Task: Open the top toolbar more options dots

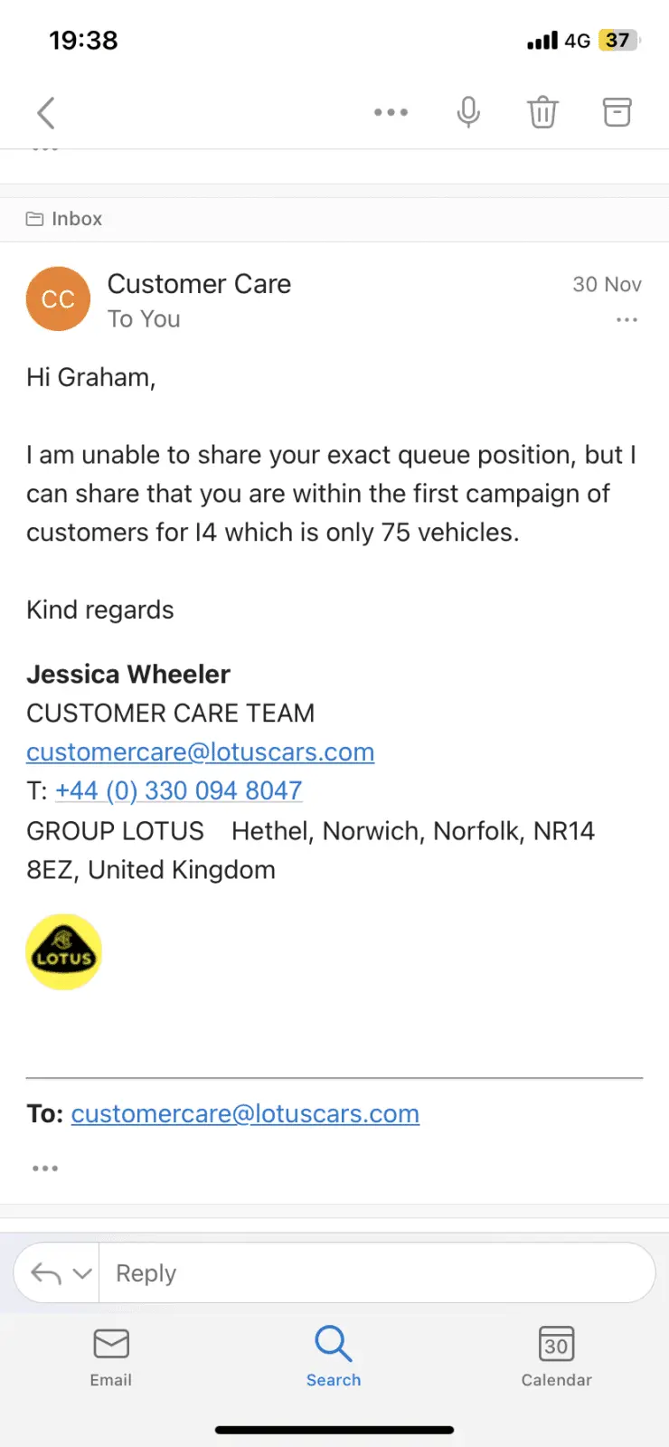Action: [391, 113]
